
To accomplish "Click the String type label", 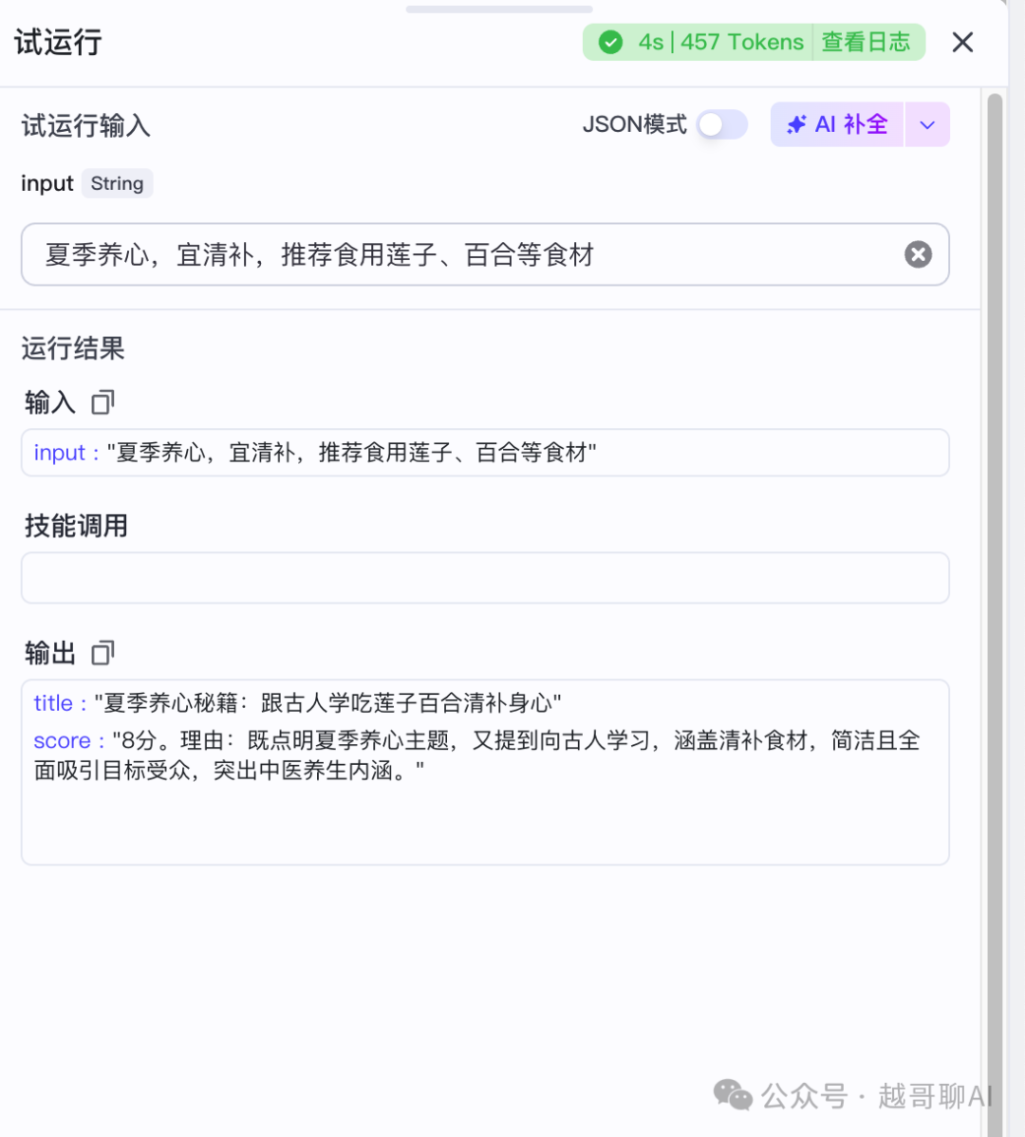I will tap(117, 183).
